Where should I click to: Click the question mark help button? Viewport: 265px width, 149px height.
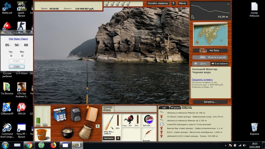[173, 3]
